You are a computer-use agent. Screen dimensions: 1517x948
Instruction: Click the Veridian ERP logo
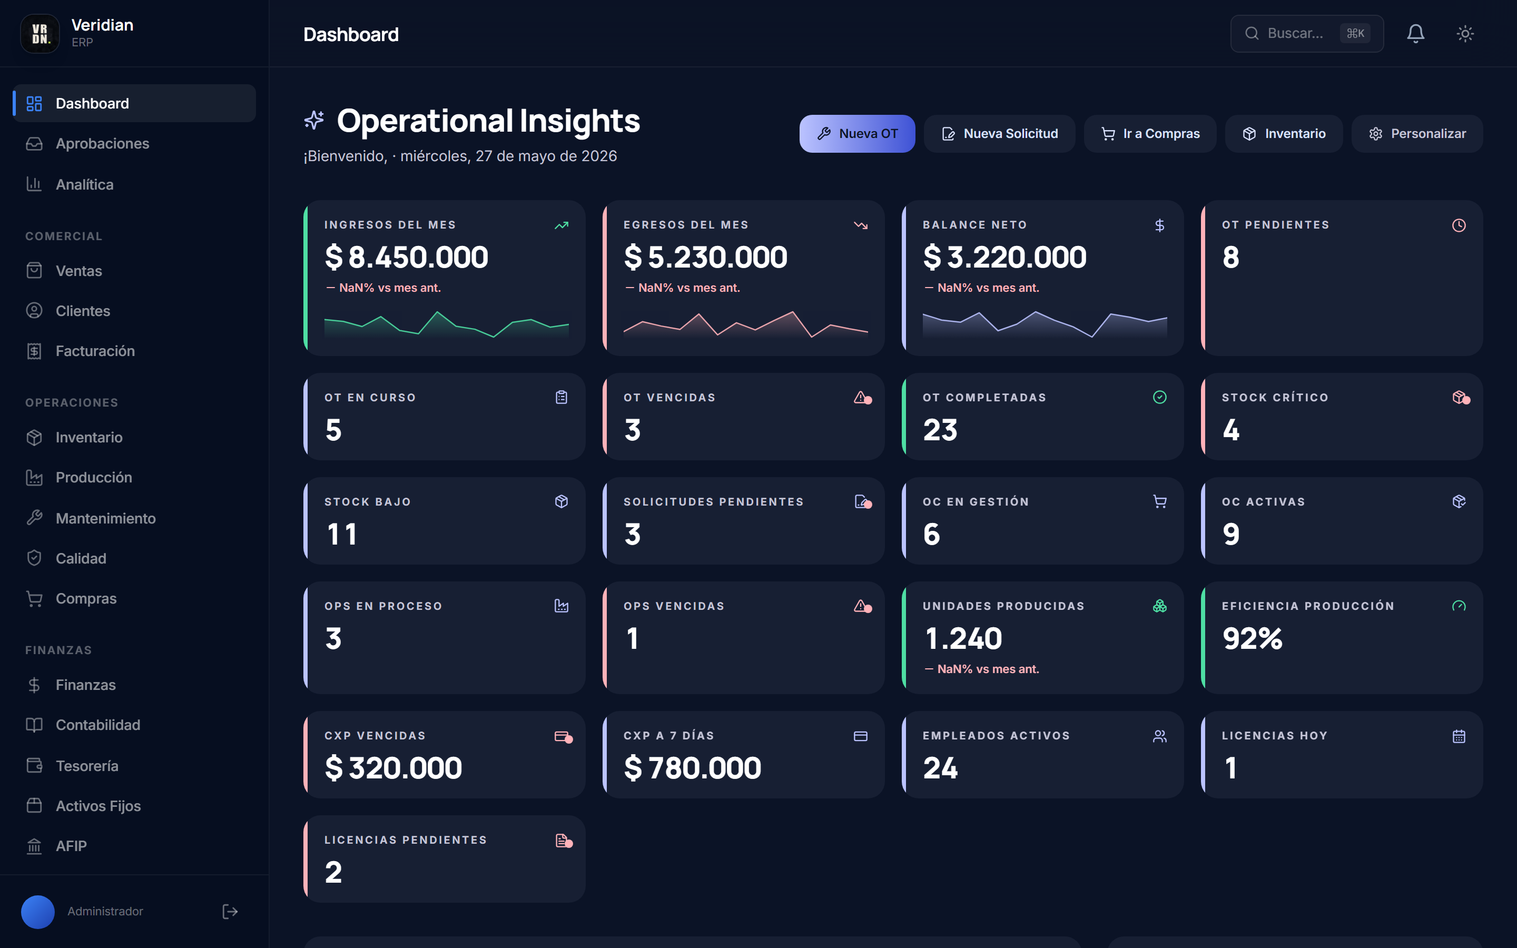pyautogui.click(x=40, y=33)
